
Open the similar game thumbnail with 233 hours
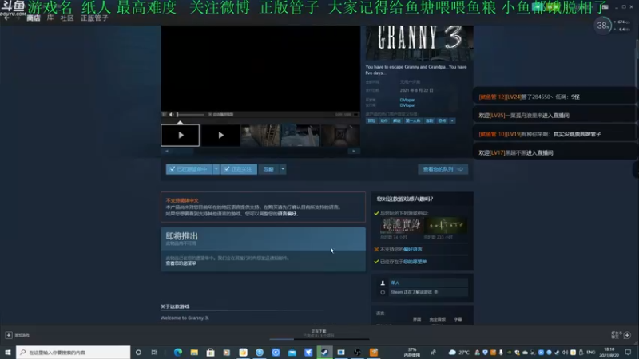[446, 226]
